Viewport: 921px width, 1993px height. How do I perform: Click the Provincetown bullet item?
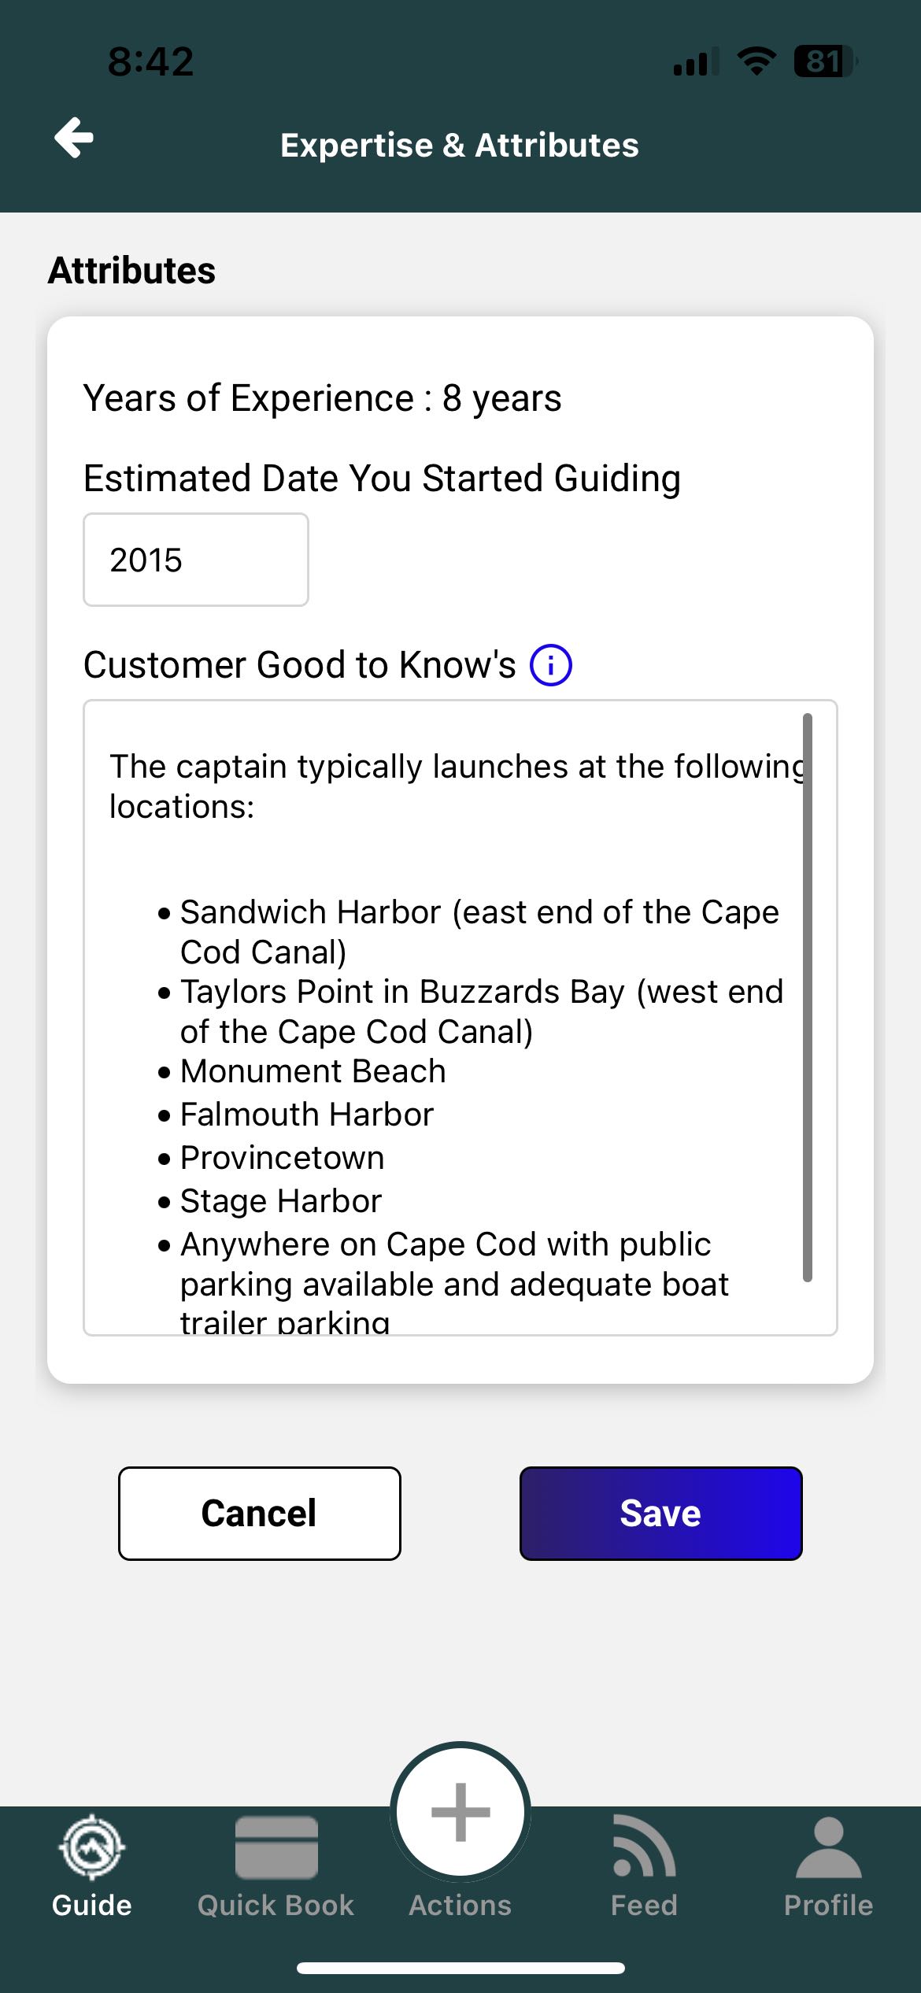(282, 1158)
